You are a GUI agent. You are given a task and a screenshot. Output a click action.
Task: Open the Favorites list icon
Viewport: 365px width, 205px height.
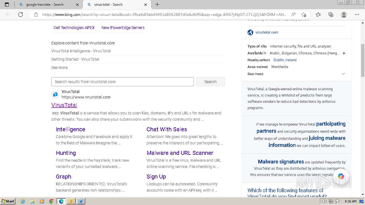(x=318, y=15)
